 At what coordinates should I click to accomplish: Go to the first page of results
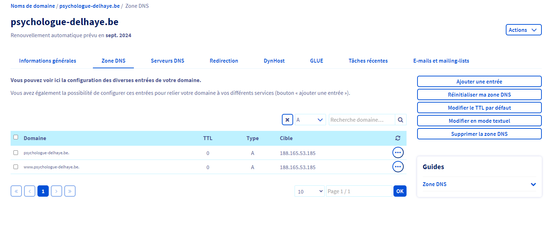[x=16, y=191]
